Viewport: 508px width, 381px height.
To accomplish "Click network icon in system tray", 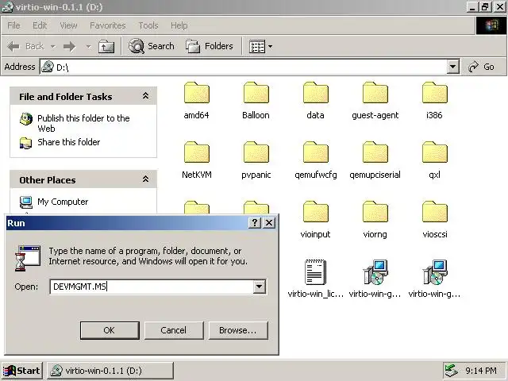I will tap(452, 371).
